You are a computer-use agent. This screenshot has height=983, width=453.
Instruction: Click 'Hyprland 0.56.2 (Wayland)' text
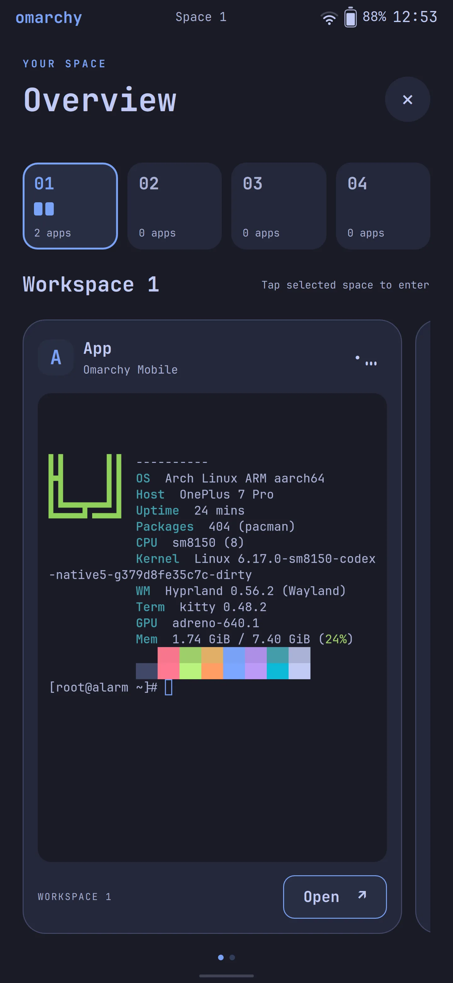(255, 591)
